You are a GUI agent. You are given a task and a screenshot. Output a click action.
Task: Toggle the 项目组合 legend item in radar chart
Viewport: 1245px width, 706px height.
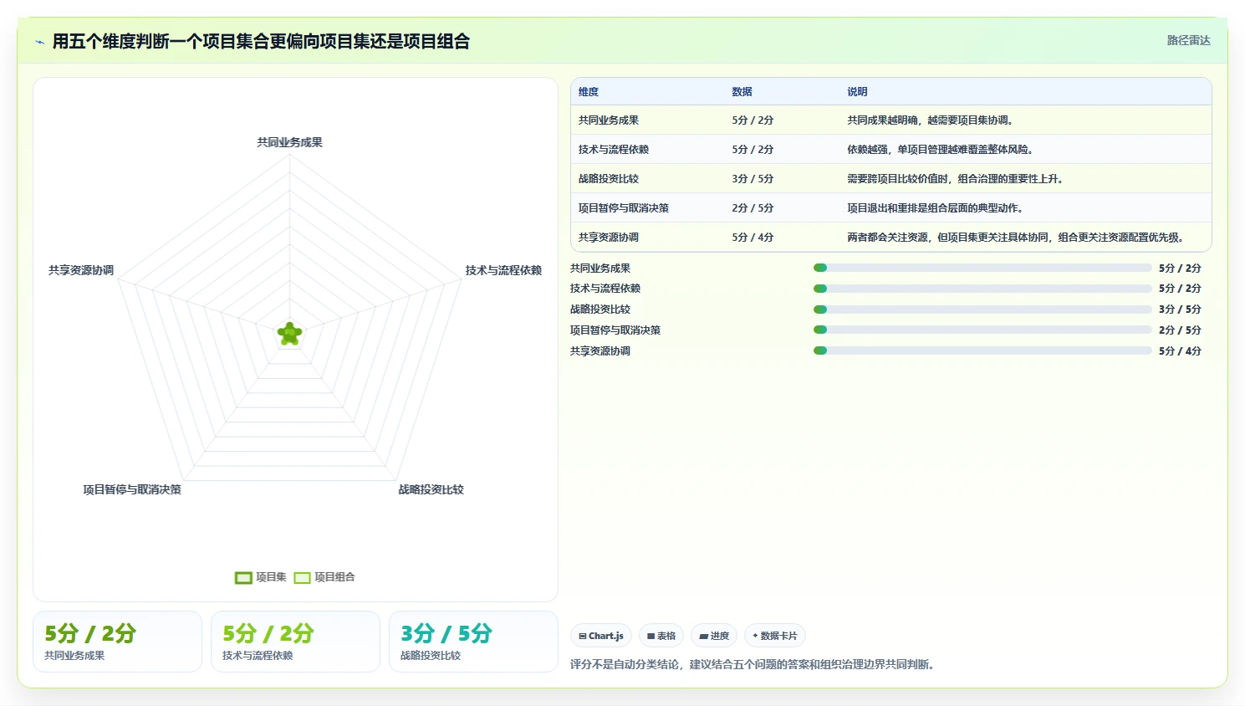point(324,577)
